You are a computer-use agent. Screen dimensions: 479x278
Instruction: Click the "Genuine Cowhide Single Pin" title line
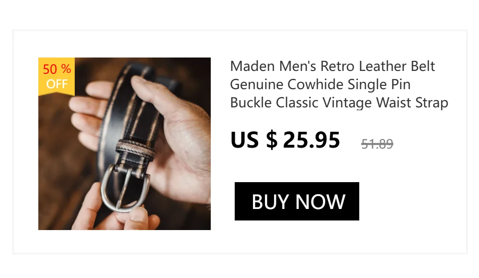(x=320, y=85)
